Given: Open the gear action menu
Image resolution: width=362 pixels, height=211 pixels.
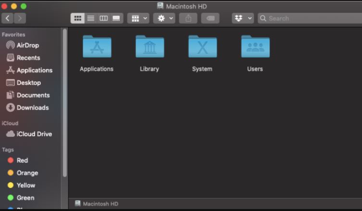Looking at the screenshot, I should (x=164, y=18).
